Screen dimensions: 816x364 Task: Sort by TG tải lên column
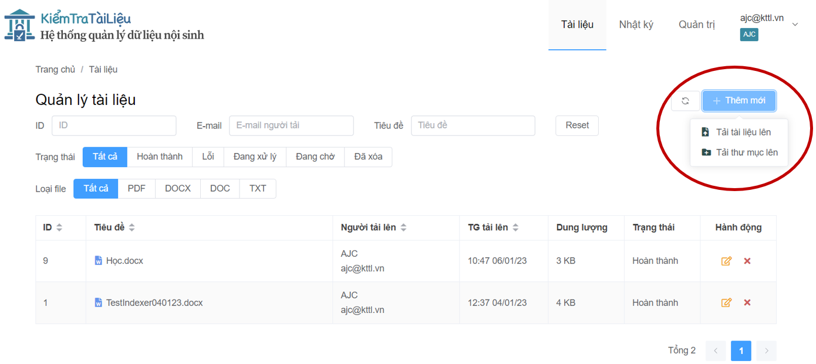coord(515,227)
